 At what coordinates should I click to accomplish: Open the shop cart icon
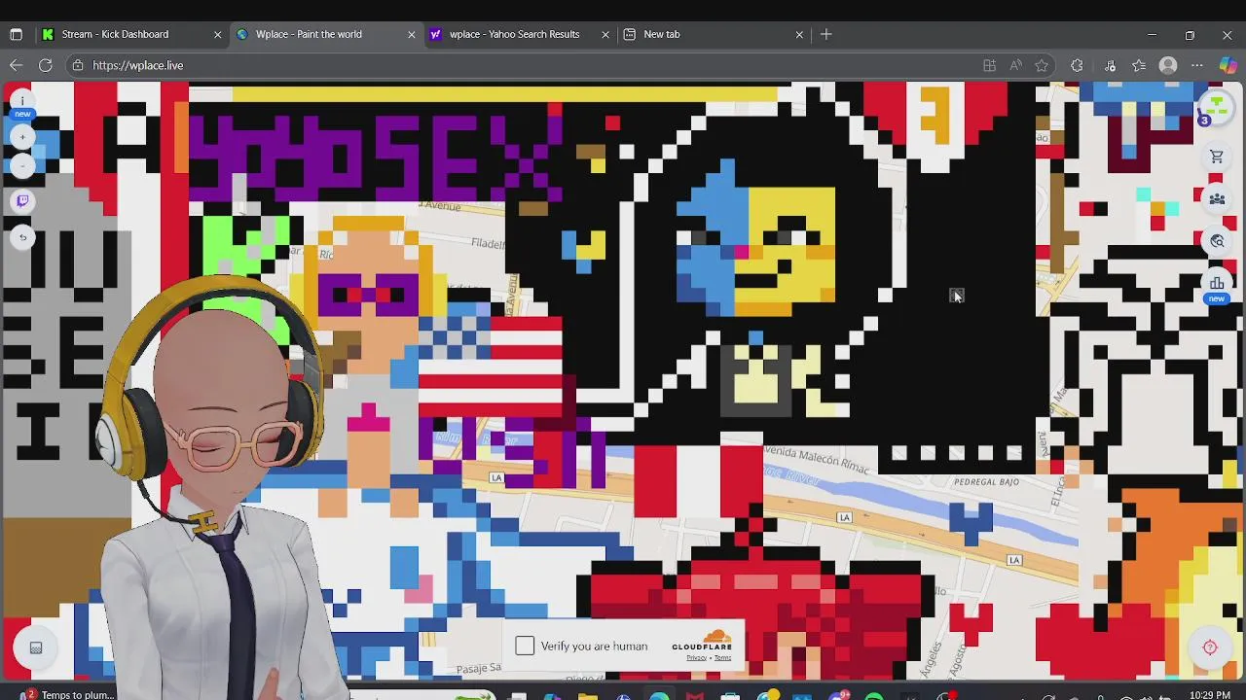(x=1217, y=157)
